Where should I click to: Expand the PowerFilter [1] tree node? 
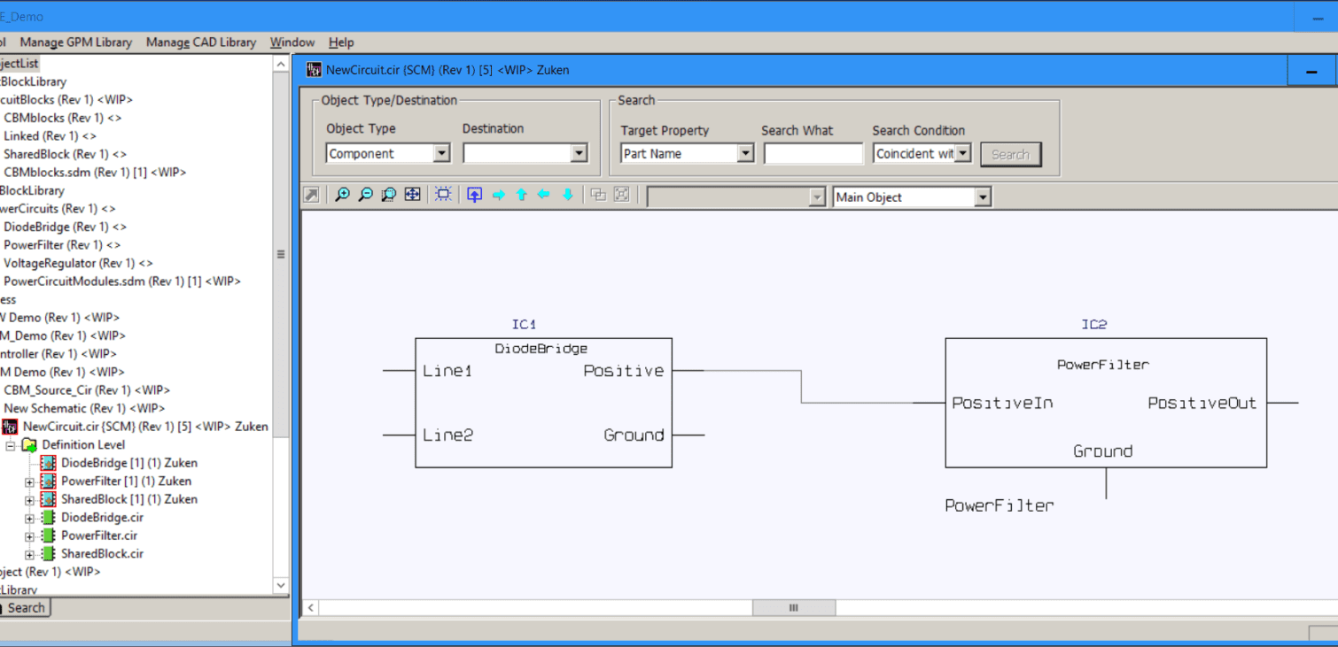click(x=29, y=481)
